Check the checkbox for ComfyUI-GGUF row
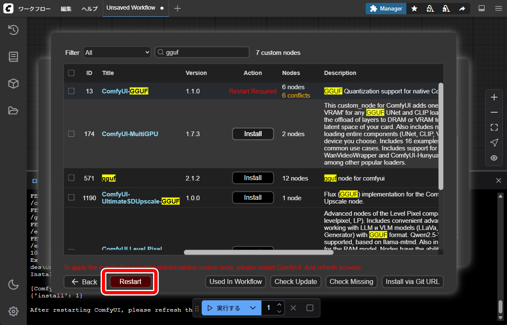Image resolution: width=507 pixels, height=325 pixels. pyautogui.click(x=71, y=91)
